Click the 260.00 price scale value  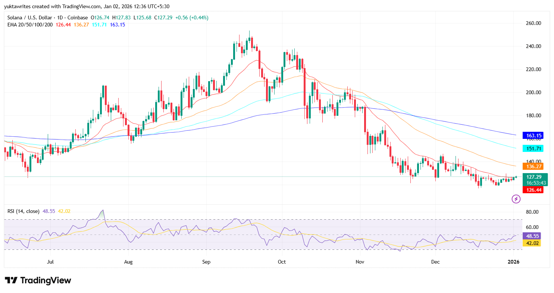534,23
